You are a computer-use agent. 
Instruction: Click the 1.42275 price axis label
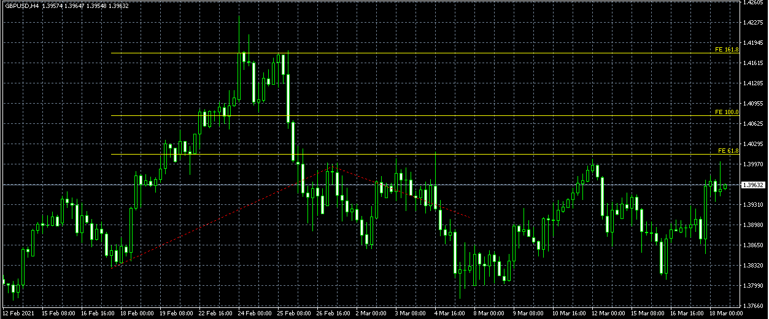(753, 23)
